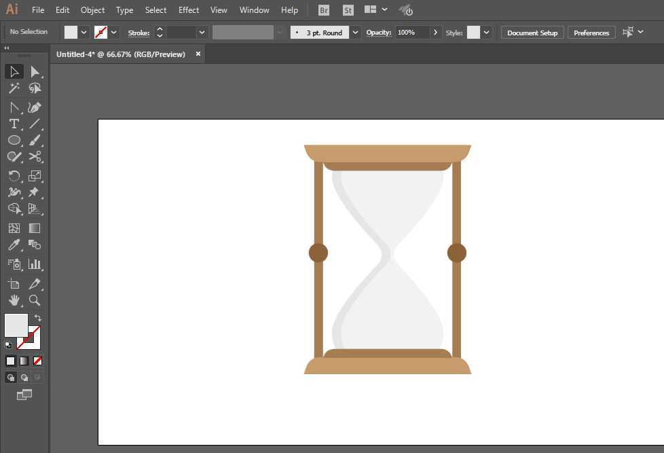Viewport: 664px width, 453px height.
Task: Expand the Opacity slider arrow
Action: coord(435,33)
